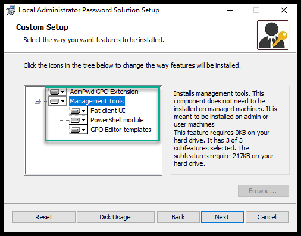Open AdmPwd GPO Extension install-state dropdown icon
This screenshot has height=236, width=301.
tap(58, 92)
